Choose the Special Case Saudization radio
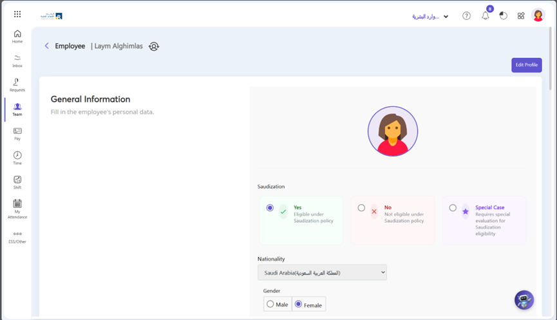This screenshot has height=320, width=557. pyautogui.click(x=453, y=208)
